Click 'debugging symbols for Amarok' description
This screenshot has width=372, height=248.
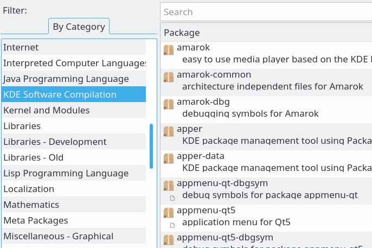251,113
